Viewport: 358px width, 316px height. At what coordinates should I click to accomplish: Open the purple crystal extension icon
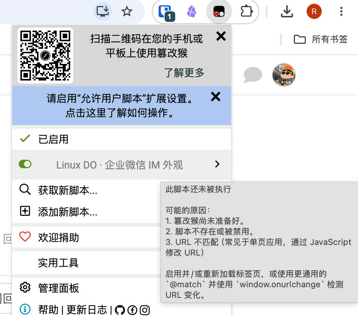[191, 12]
